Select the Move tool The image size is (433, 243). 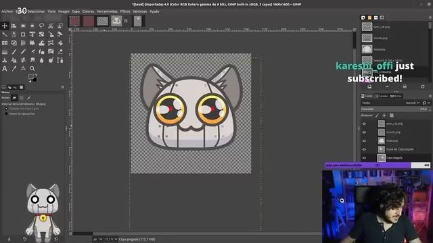pos(5,26)
